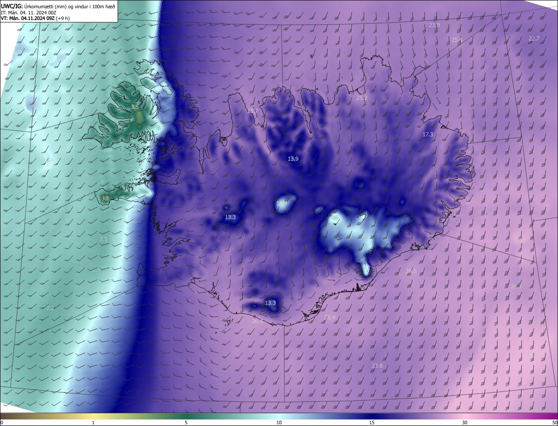Click the 7.2 value label on the map
558x426 pixels.
[51, 308]
